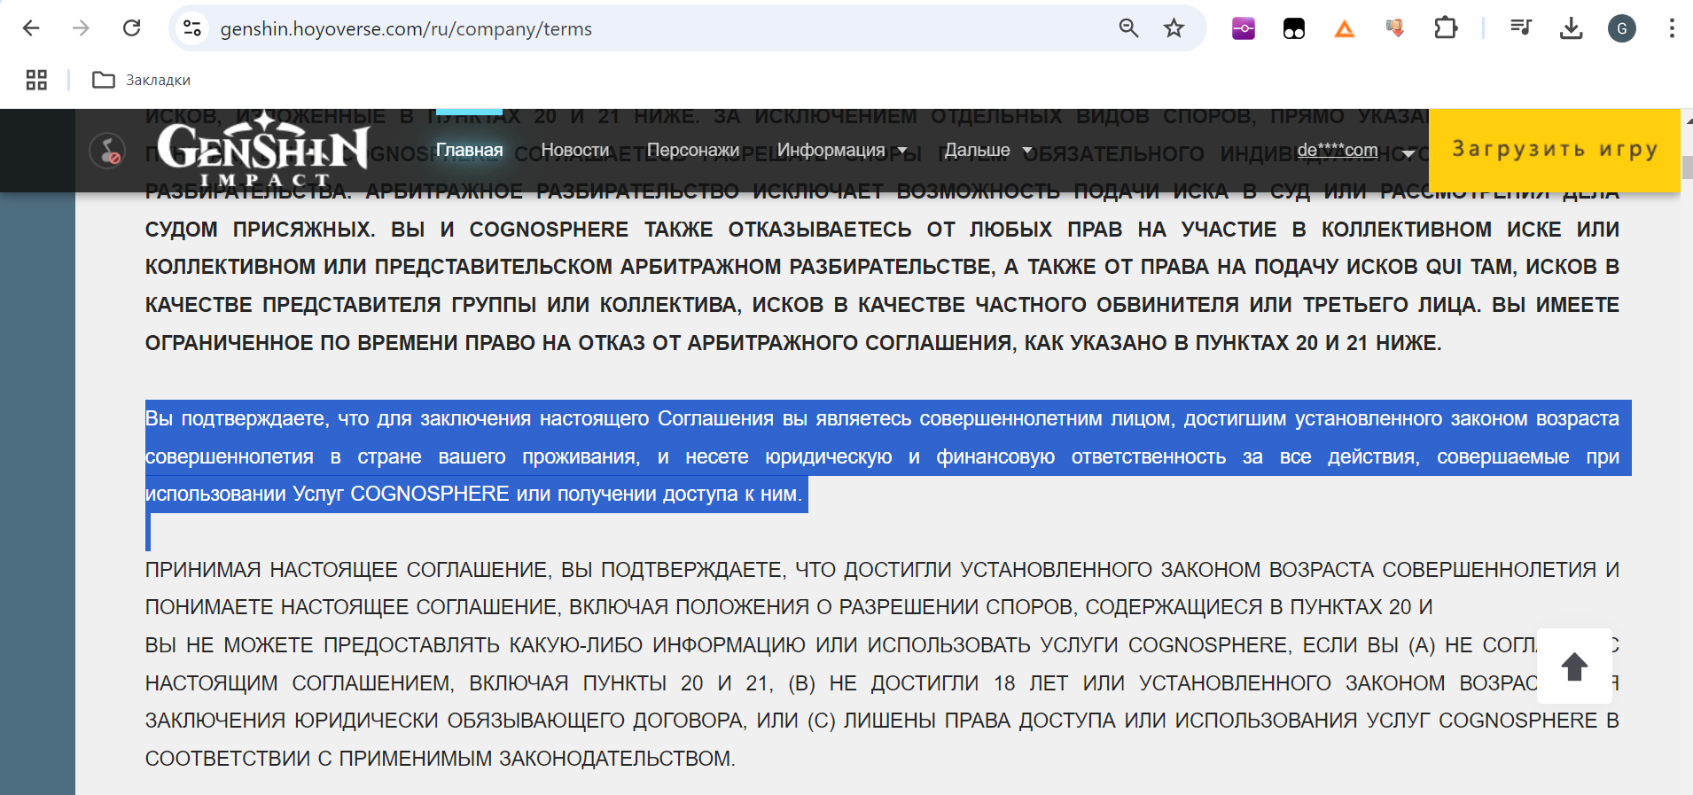
Task: Open the Новости menu item
Action: [x=575, y=150]
